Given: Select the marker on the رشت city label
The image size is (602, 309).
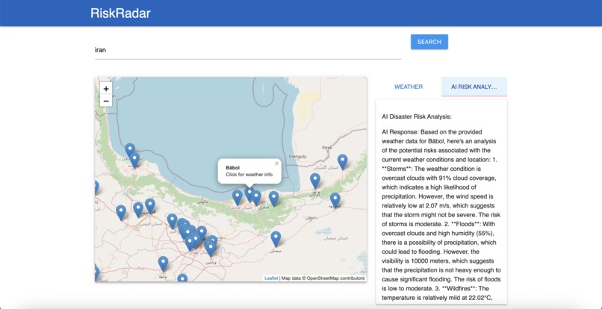Looking at the screenshot, I should point(134,160).
